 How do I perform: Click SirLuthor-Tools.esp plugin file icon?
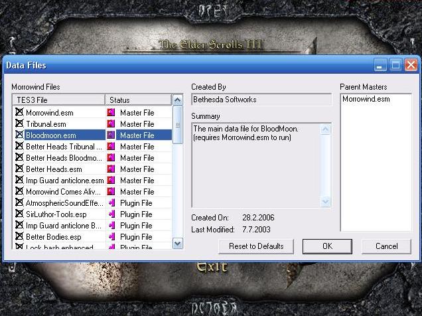tap(111, 214)
